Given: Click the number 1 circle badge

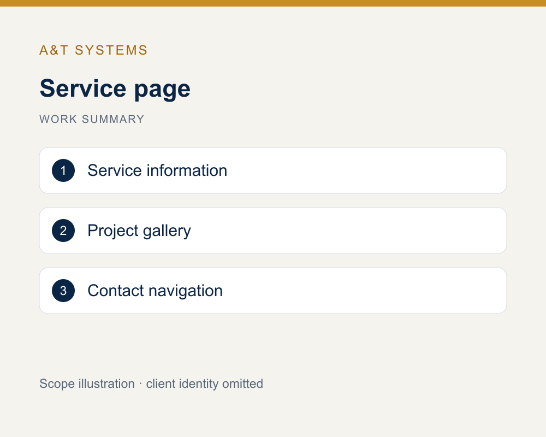Looking at the screenshot, I should click(63, 170).
